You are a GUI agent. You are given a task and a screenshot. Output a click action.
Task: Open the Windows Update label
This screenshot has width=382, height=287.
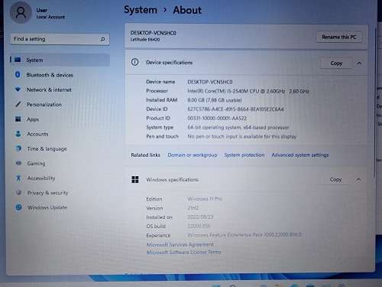47,207
